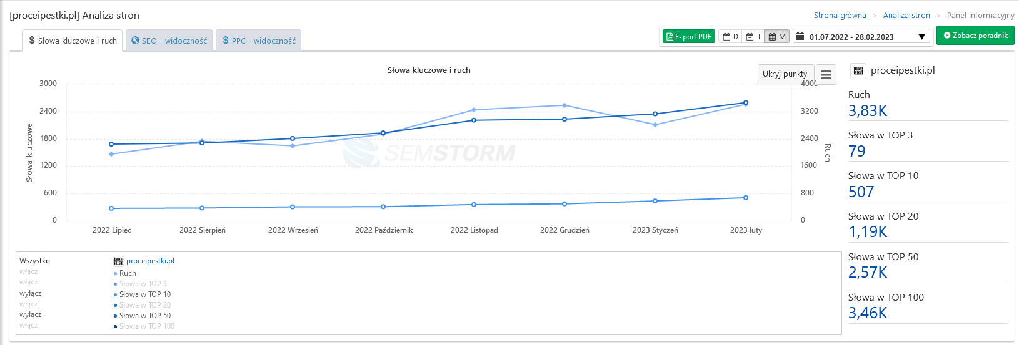Open the chart hamburger context menu

coord(826,75)
